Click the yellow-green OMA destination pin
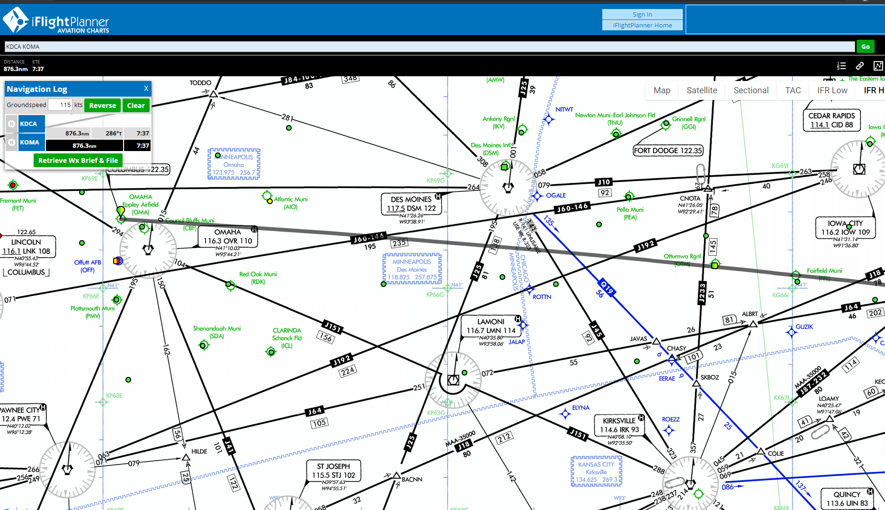The width and height of the screenshot is (885, 510). pos(121,211)
